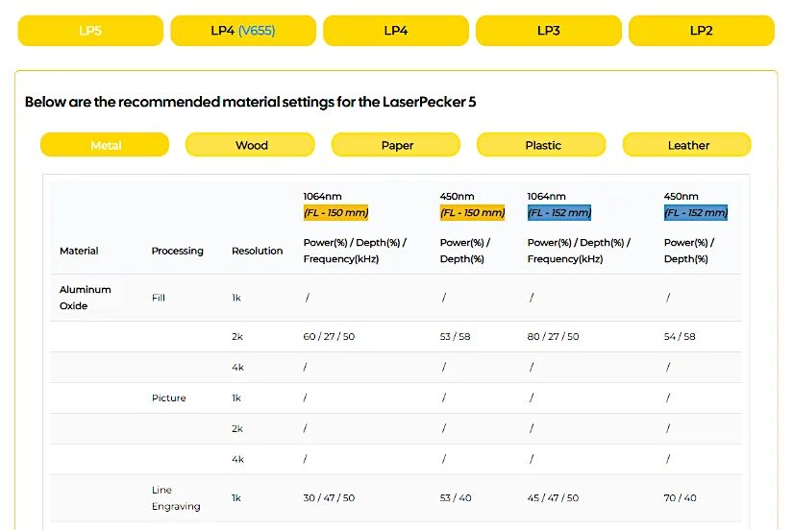Click the 1k resolution in the Line Engraving row
793x530 pixels.
(x=236, y=498)
